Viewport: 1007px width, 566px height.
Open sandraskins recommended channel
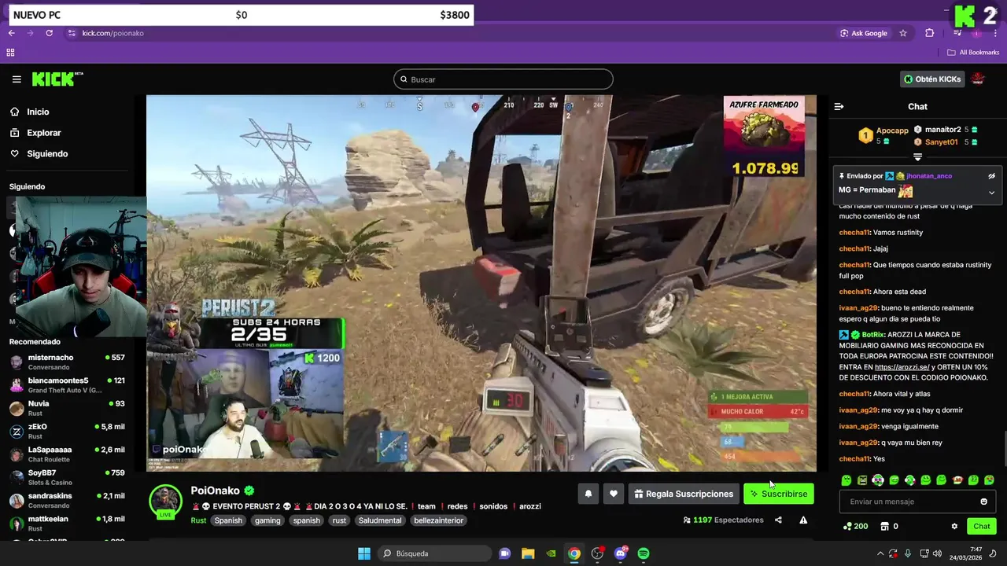point(67,500)
